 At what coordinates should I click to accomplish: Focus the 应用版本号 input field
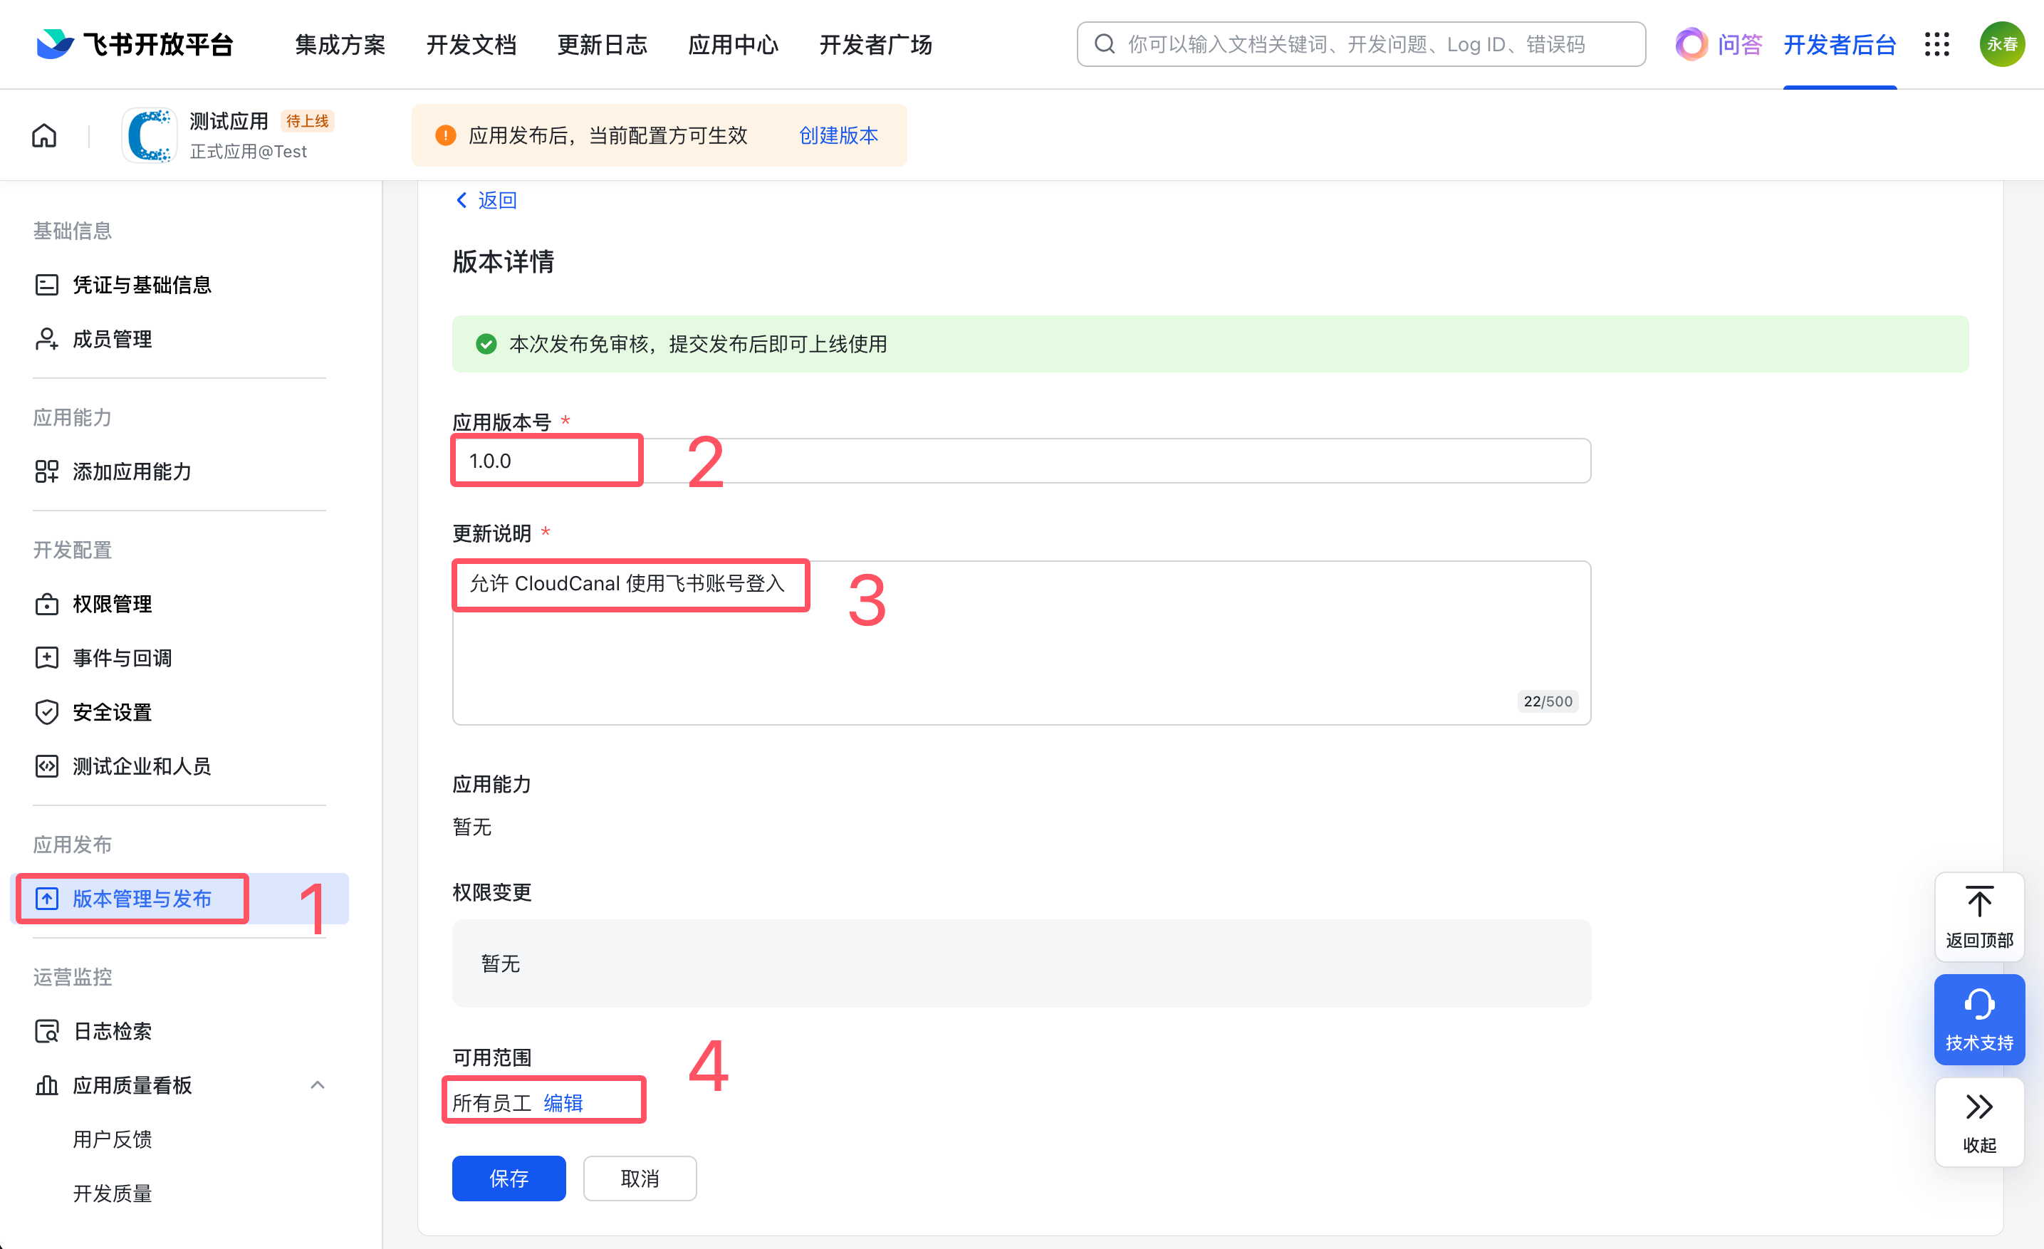[1021, 460]
